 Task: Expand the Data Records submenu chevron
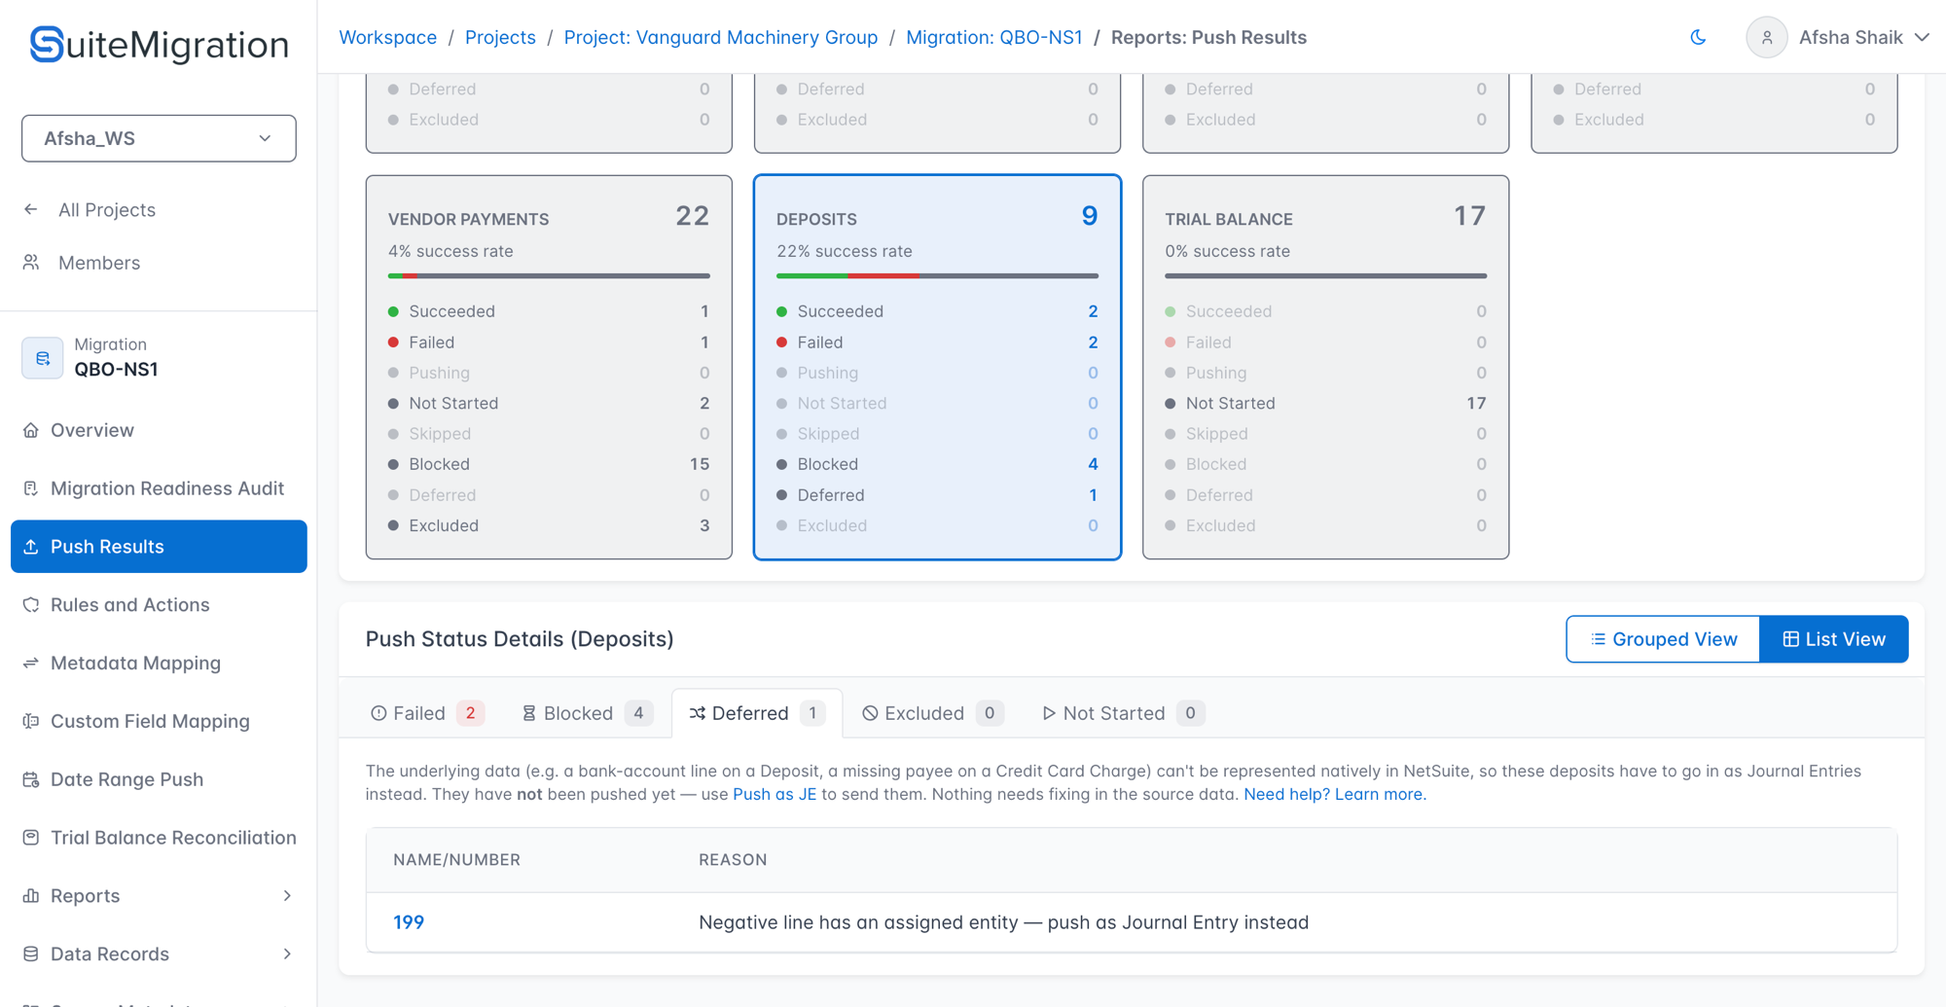(287, 954)
